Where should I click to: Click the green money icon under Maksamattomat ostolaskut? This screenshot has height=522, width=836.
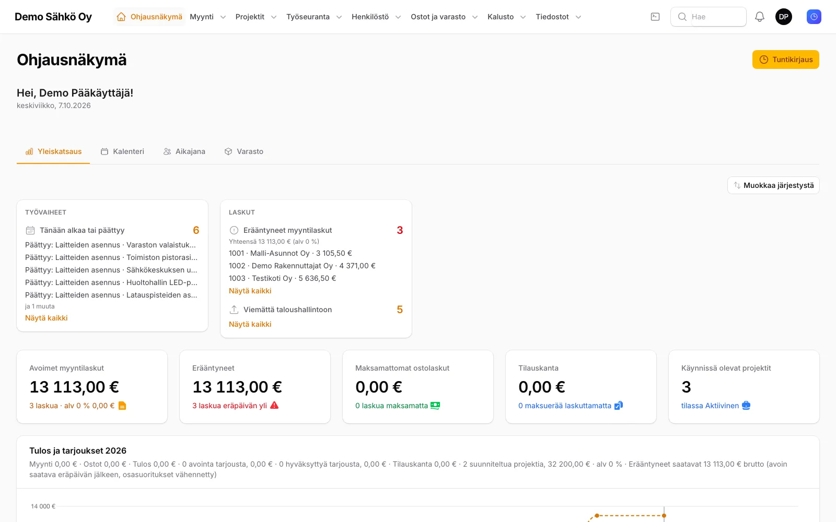(x=435, y=406)
